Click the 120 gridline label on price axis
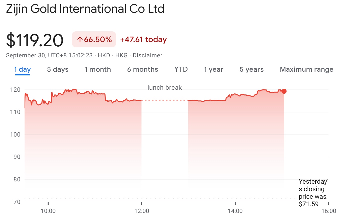The width and height of the screenshot is (344, 223). pos(15,89)
